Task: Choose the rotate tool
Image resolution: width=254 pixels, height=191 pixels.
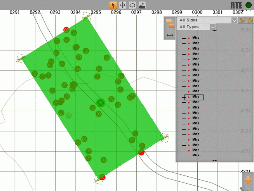Action: [132, 5]
